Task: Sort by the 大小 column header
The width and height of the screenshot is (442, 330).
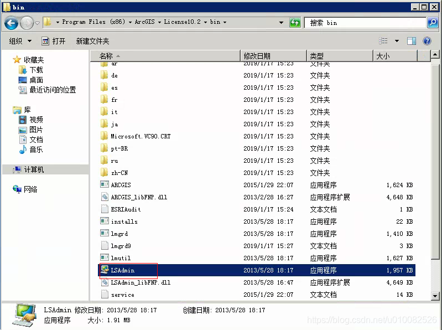Action: [x=395, y=56]
